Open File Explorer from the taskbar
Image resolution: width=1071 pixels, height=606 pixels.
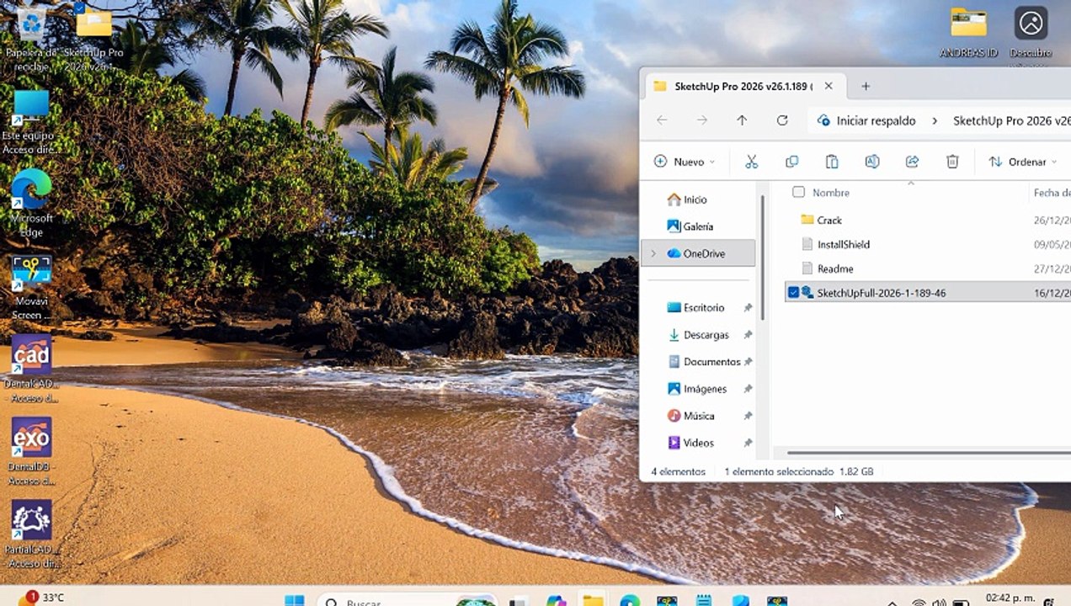[594, 601]
